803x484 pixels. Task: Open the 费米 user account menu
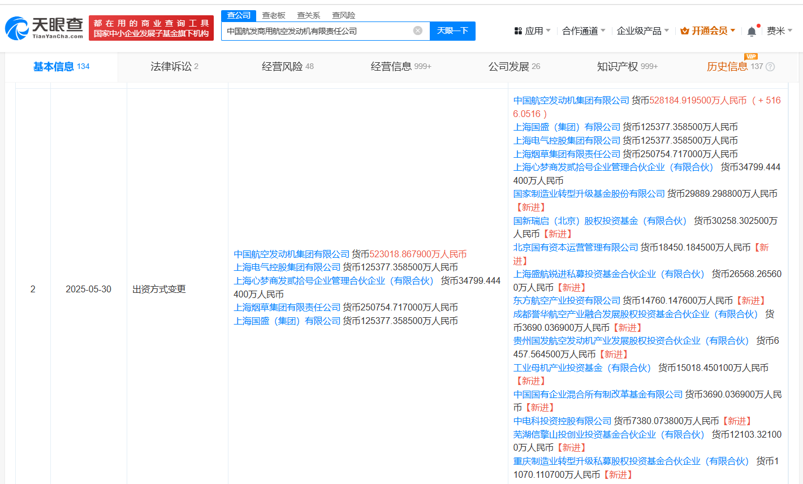pos(779,31)
